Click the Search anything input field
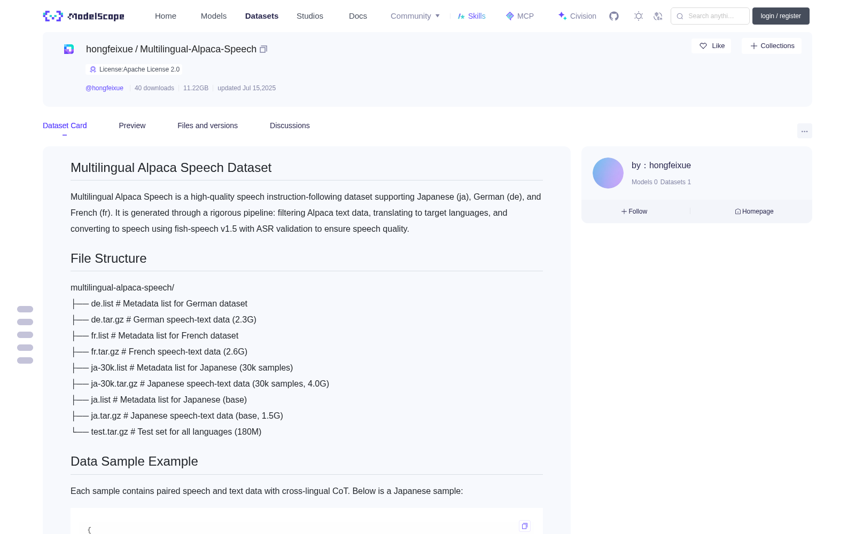 (710, 16)
